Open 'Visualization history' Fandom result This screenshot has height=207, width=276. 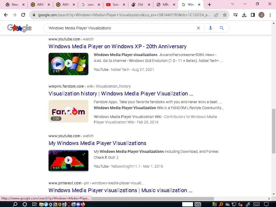pyautogui.click(x=121, y=94)
